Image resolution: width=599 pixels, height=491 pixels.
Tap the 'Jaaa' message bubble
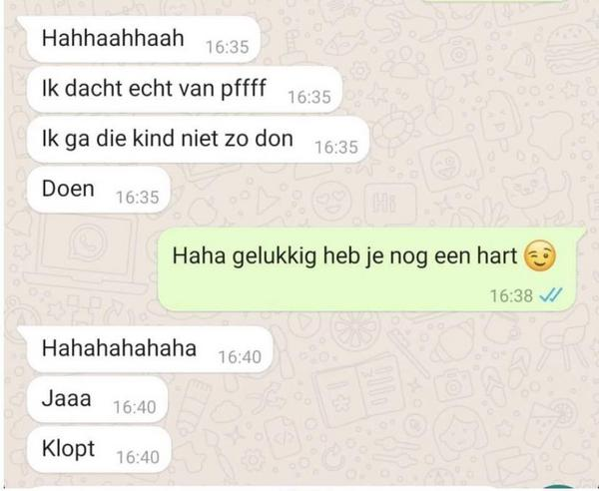tap(97, 399)
